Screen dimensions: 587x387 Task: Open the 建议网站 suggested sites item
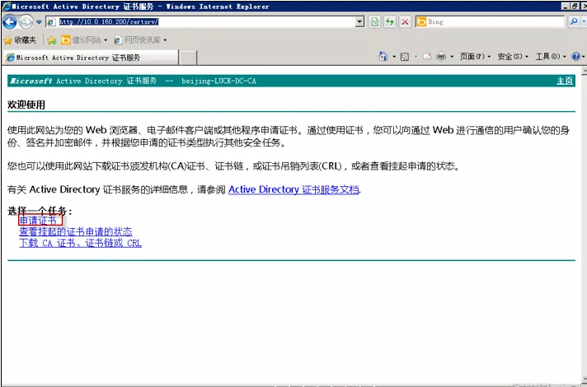[84, 40]
